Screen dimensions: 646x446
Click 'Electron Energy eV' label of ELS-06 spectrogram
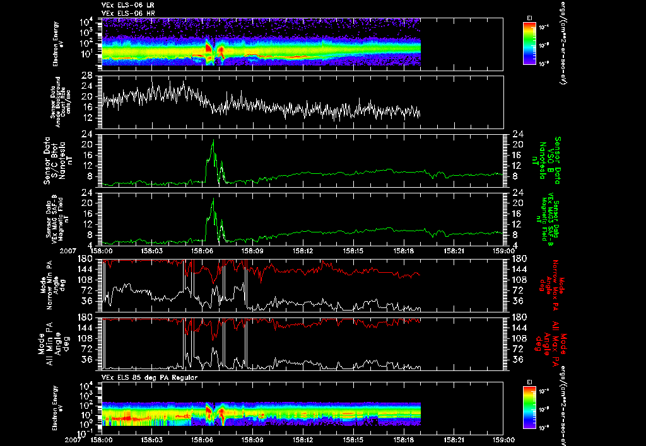tap(58, 43)
